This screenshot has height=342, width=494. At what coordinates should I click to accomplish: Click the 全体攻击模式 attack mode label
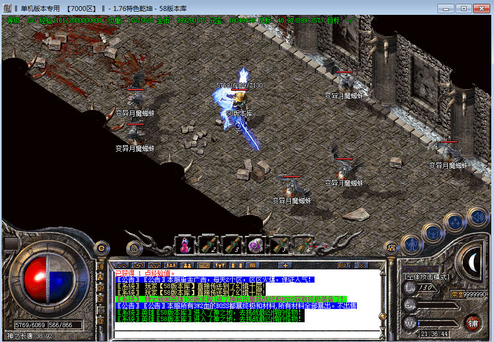[427, 277]
